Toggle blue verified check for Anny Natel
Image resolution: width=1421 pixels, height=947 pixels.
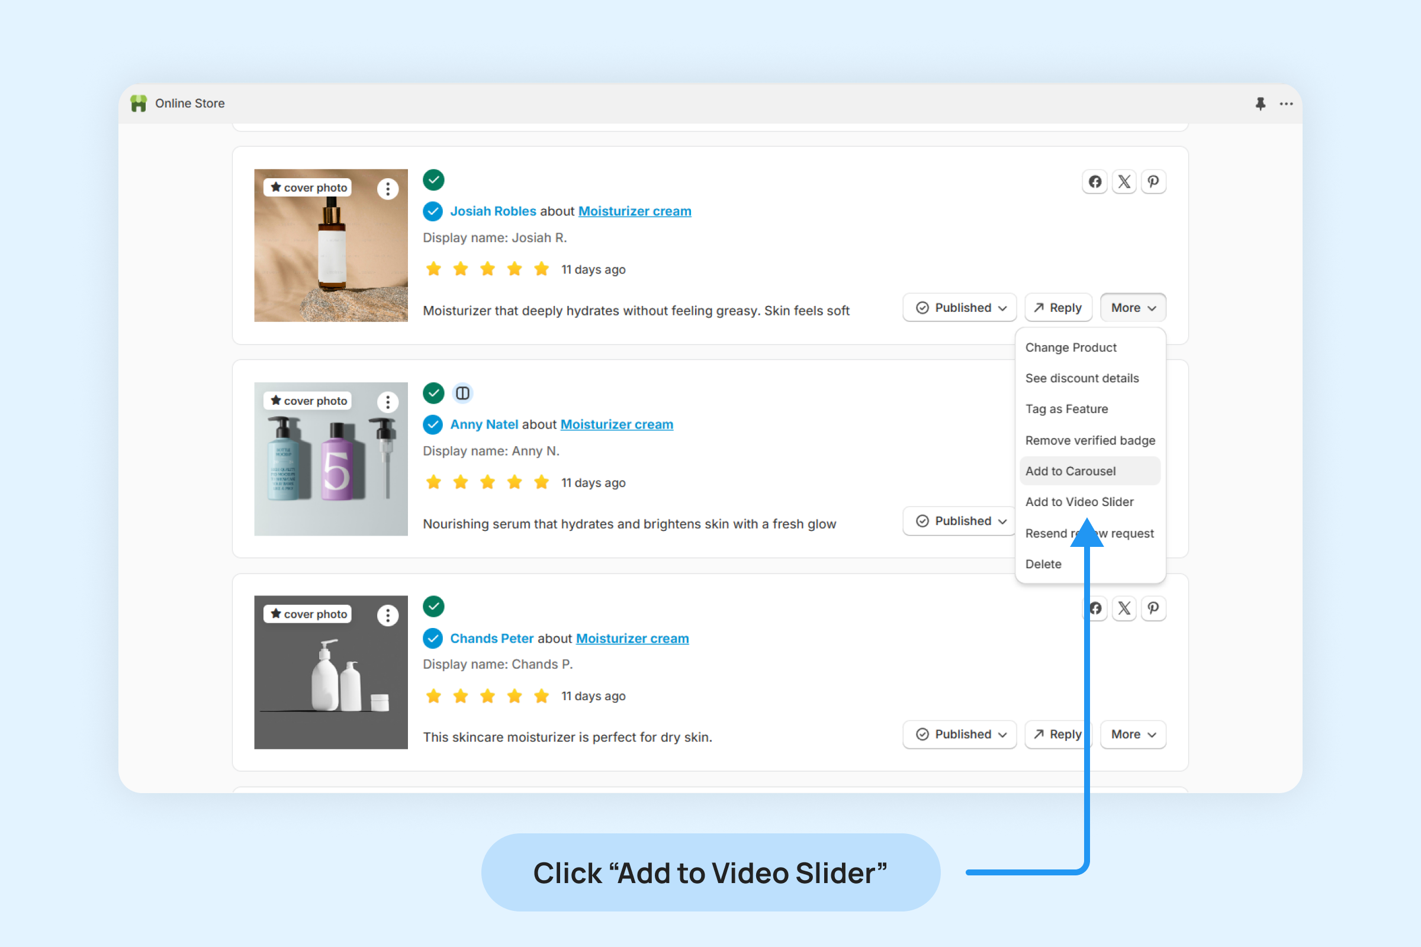(433, 424)
